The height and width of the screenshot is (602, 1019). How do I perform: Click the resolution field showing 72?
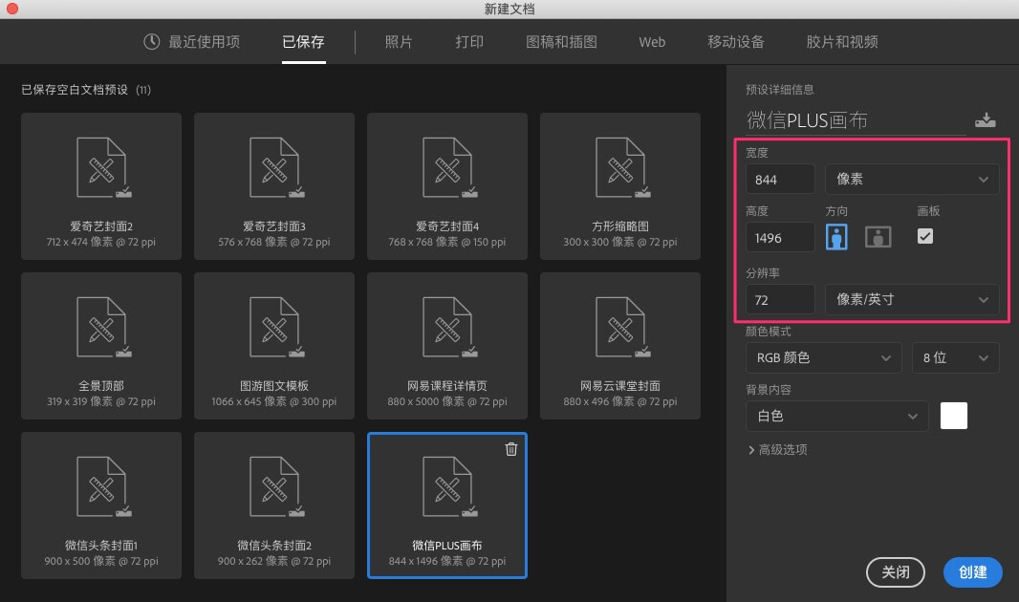[x=780, y=299]
